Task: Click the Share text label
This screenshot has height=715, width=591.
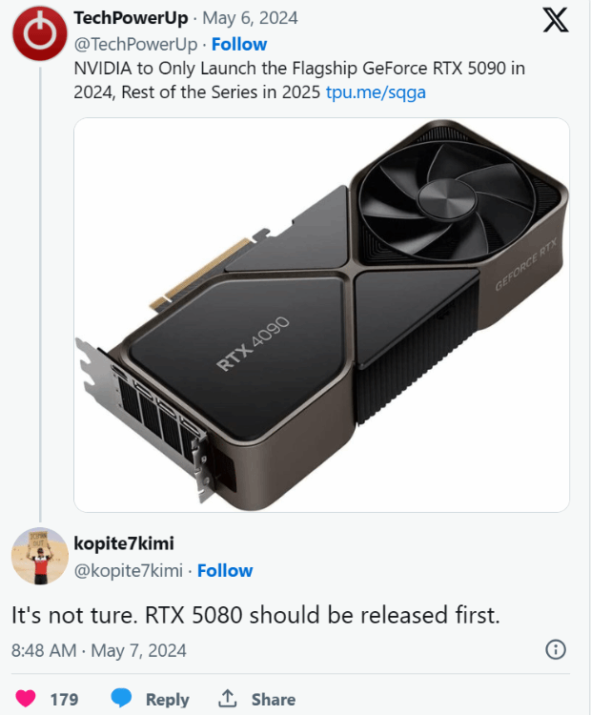Action: [274, 699]
